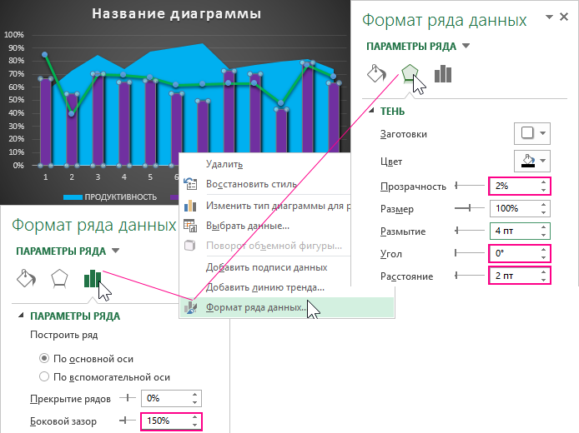Decrease Расстояние with down spinner arrow

[x=544, y=280]
